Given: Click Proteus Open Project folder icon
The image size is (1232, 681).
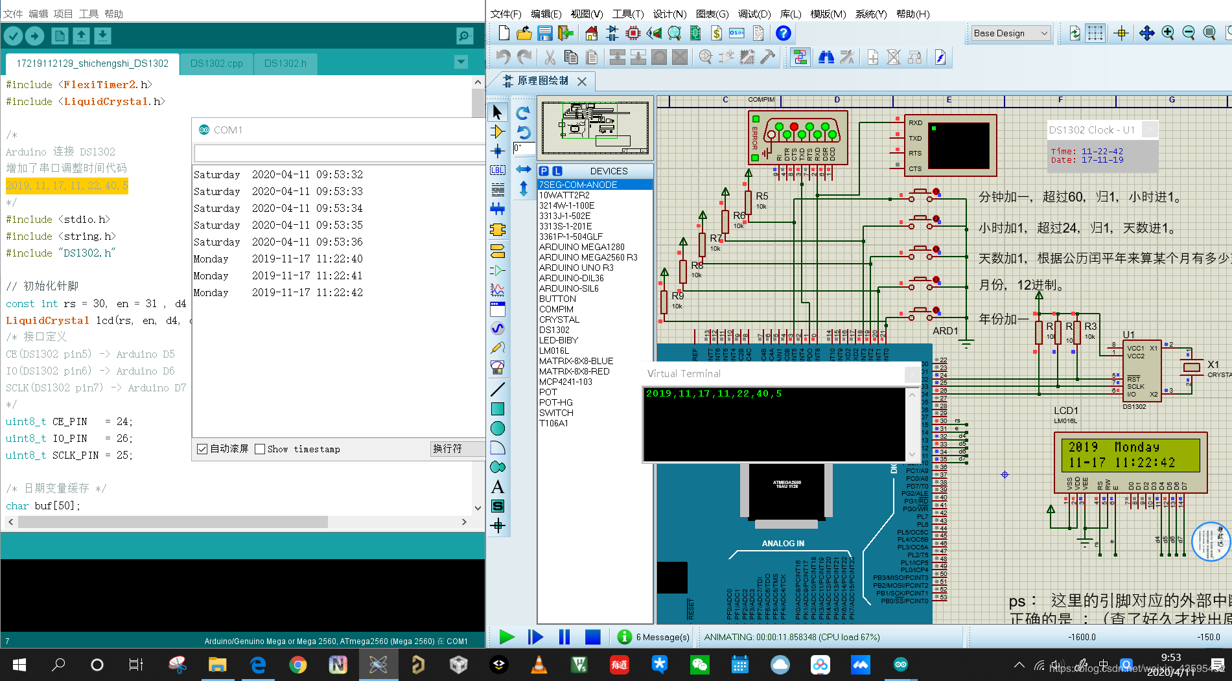Looking at the screenshot, I should [x=524, y=33].
